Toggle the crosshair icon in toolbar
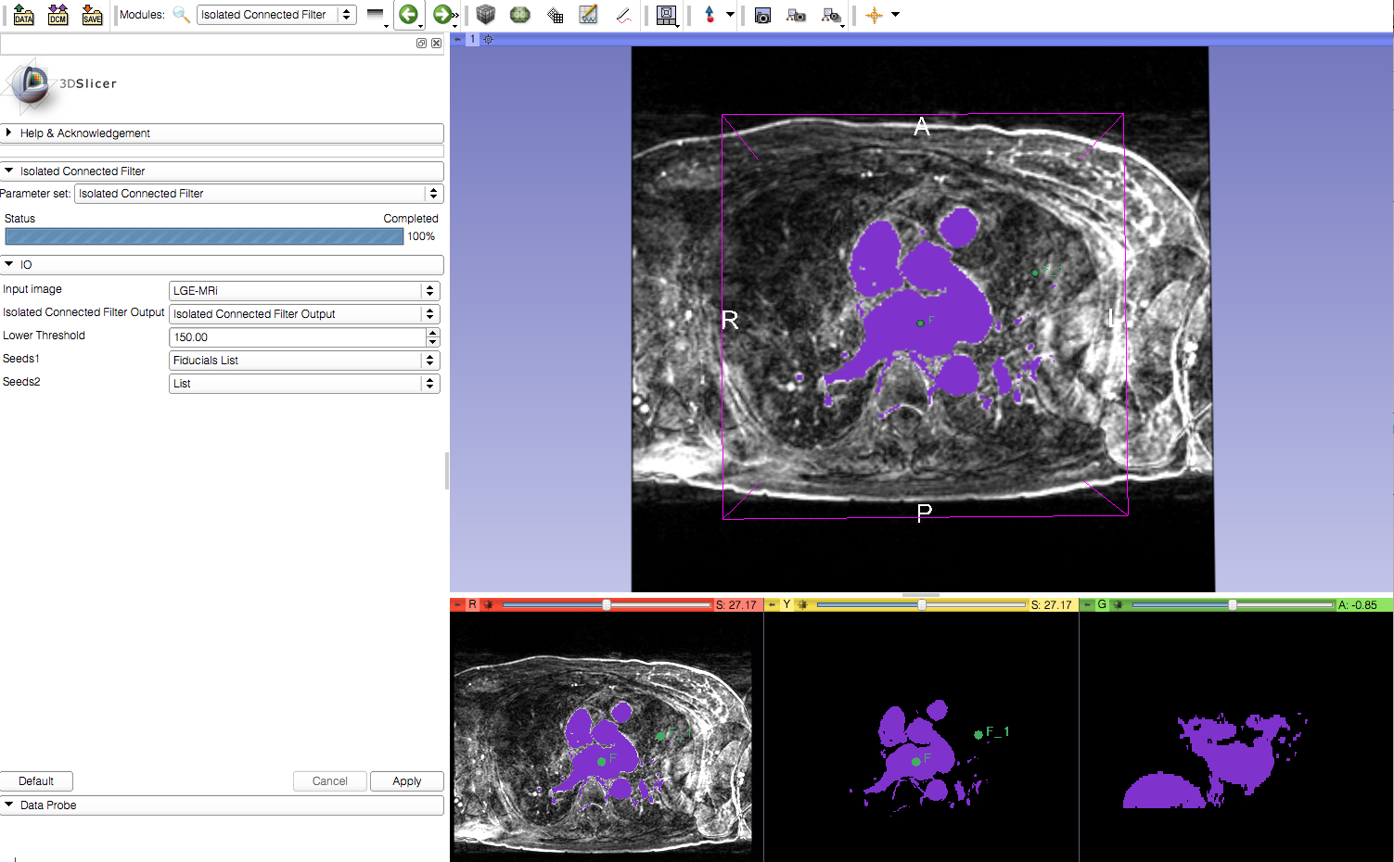The width and height of the screenshot is (1394, 862). (x=874, y=15)
